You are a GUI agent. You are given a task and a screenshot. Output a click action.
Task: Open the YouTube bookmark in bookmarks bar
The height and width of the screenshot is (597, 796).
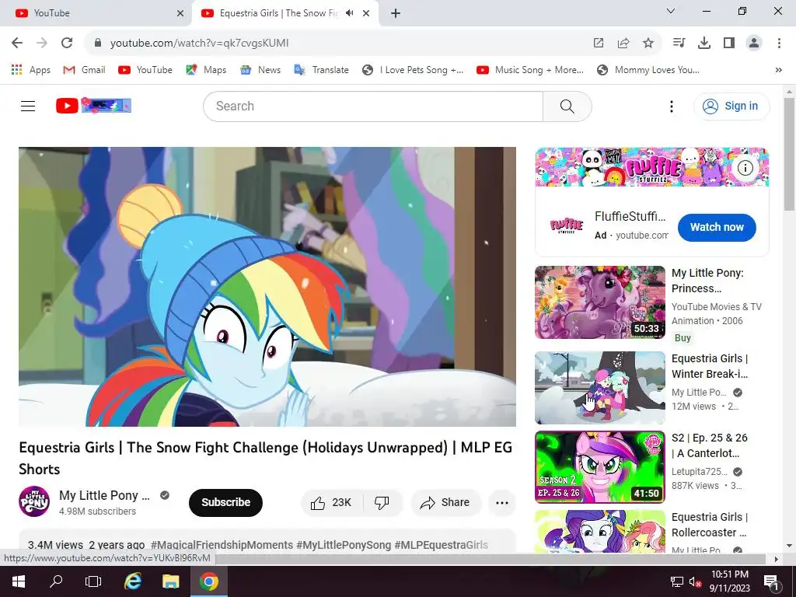click(x=145, y=70)
